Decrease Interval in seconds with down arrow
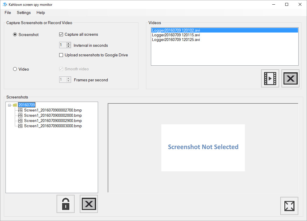Viewport: 307px width, 221px height. (68, 46)
